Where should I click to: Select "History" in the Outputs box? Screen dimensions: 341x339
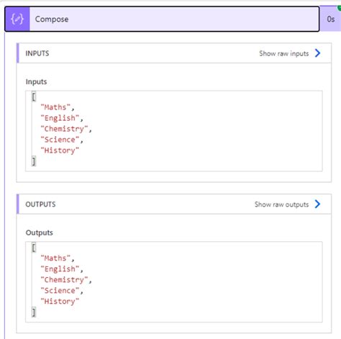(60, 302)
